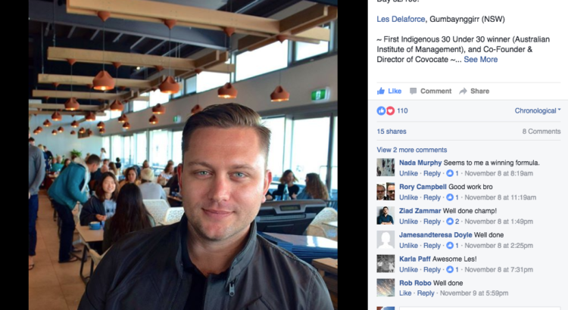Open the Chronological comment sorting dropdown

tap(538, 110)
